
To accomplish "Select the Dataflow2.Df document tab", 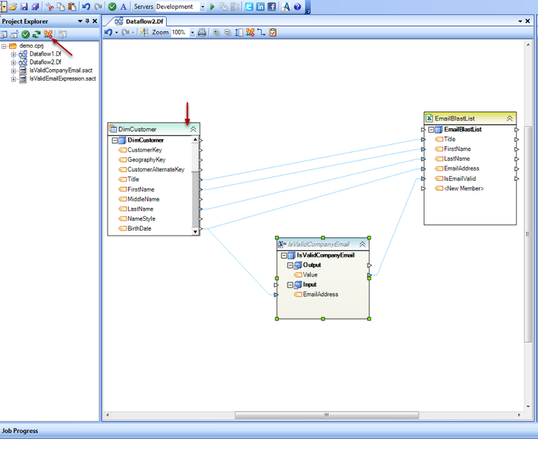I will (142, 21).
